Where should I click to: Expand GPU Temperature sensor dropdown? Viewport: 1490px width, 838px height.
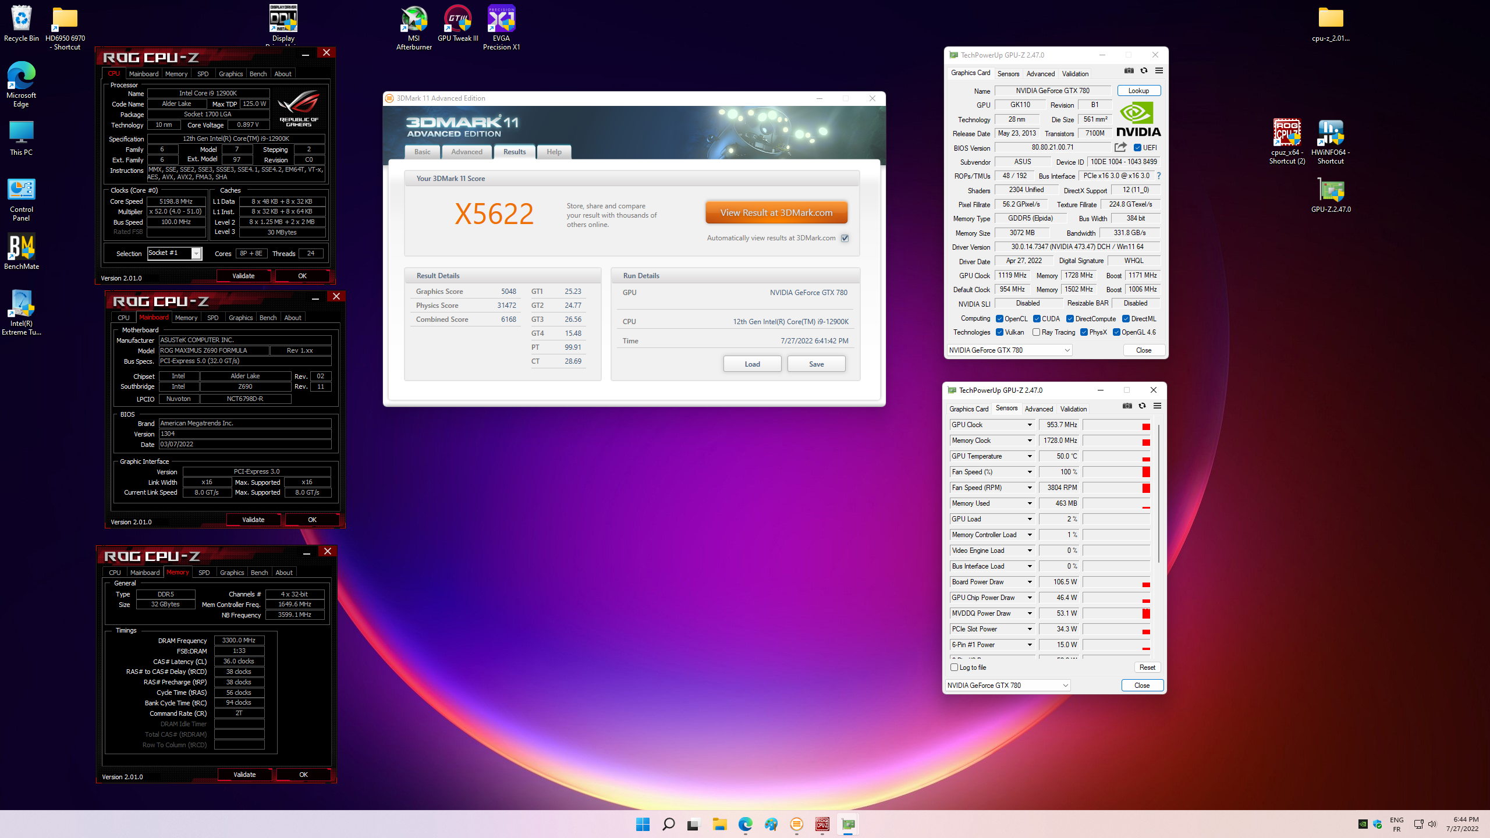coord(1029,456)
